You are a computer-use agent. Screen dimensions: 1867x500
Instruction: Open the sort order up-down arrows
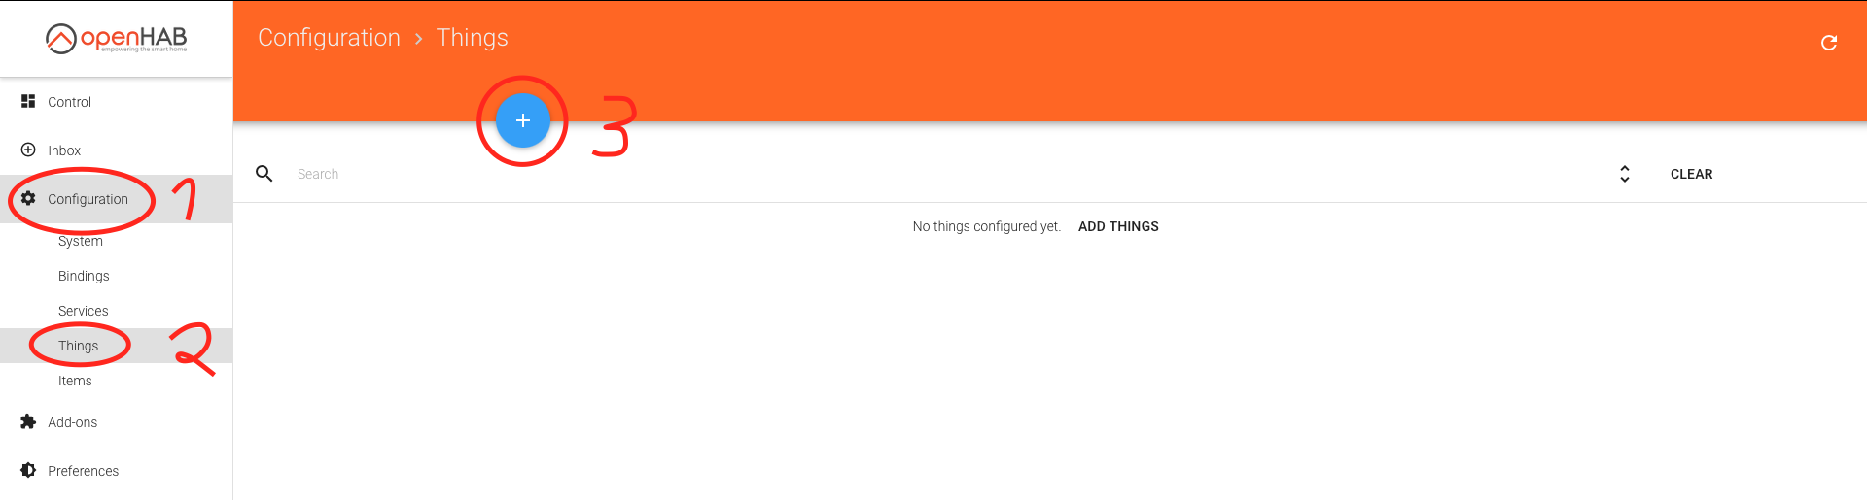1624,174
